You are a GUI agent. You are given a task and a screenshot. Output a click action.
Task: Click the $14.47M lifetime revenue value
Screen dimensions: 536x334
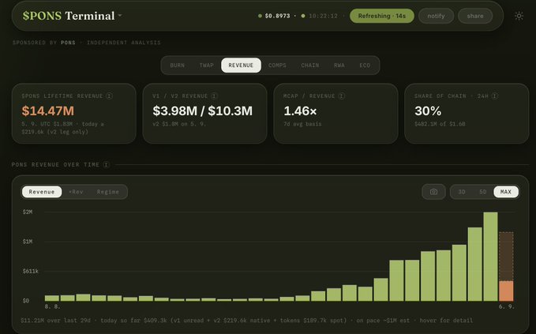click(x=48, y=111)
